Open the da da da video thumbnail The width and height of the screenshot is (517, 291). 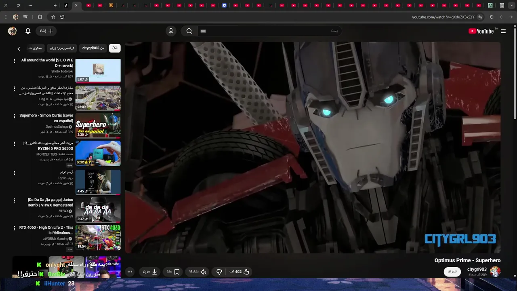[98, 209]
